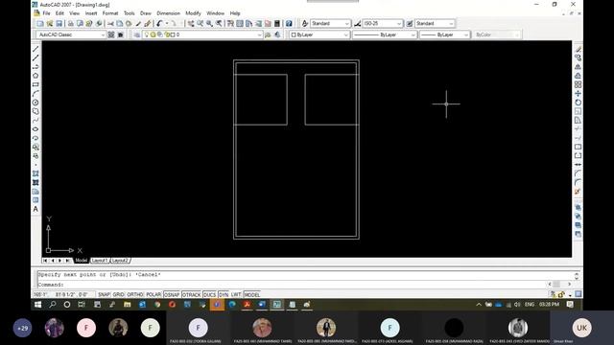
Task: Open the File menu
Action: pyautogui.click(x=46, y=13)
